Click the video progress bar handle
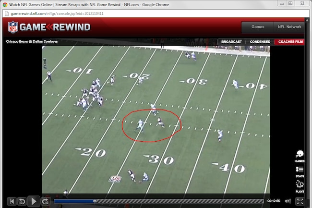The width and height of the screenshot is (312, 208). [95, 201]
